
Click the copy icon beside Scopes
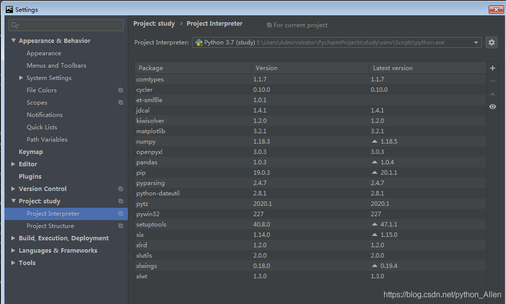[120, 102]
